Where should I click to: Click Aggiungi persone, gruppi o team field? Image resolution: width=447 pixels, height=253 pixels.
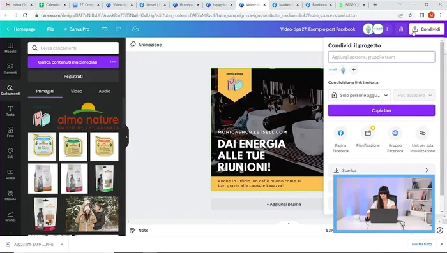tap(381, 57)
